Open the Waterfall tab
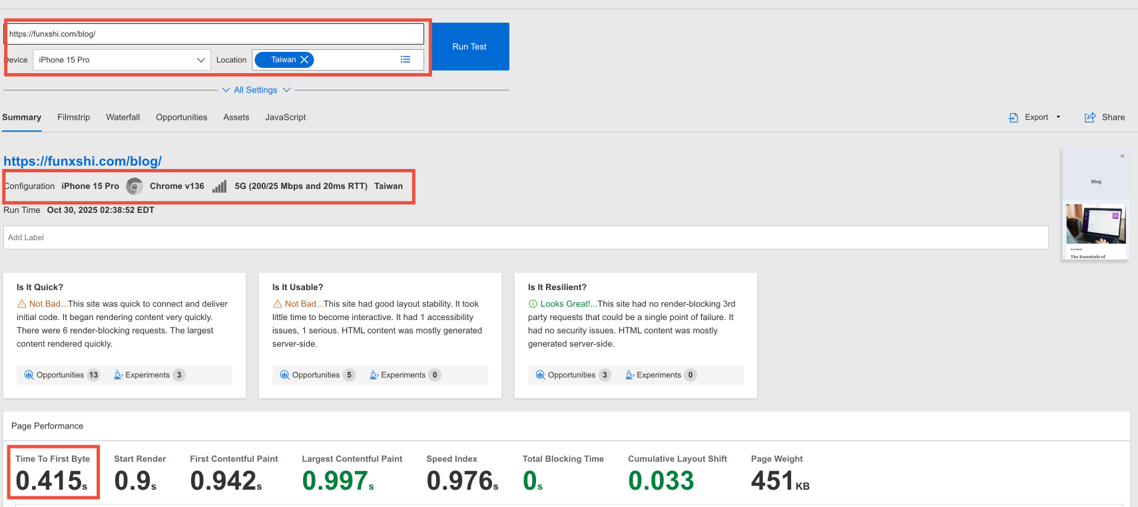This screenshot has width=1138, height=507. point(123,117)
